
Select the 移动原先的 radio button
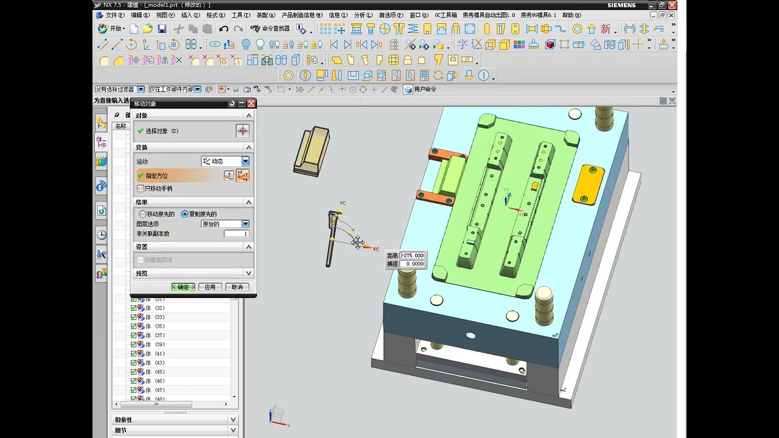point(142,214)
